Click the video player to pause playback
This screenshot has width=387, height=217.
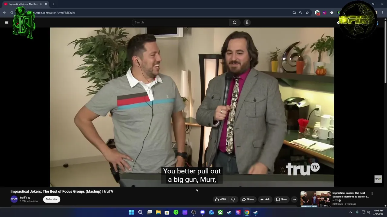click(x=192, y=107)
